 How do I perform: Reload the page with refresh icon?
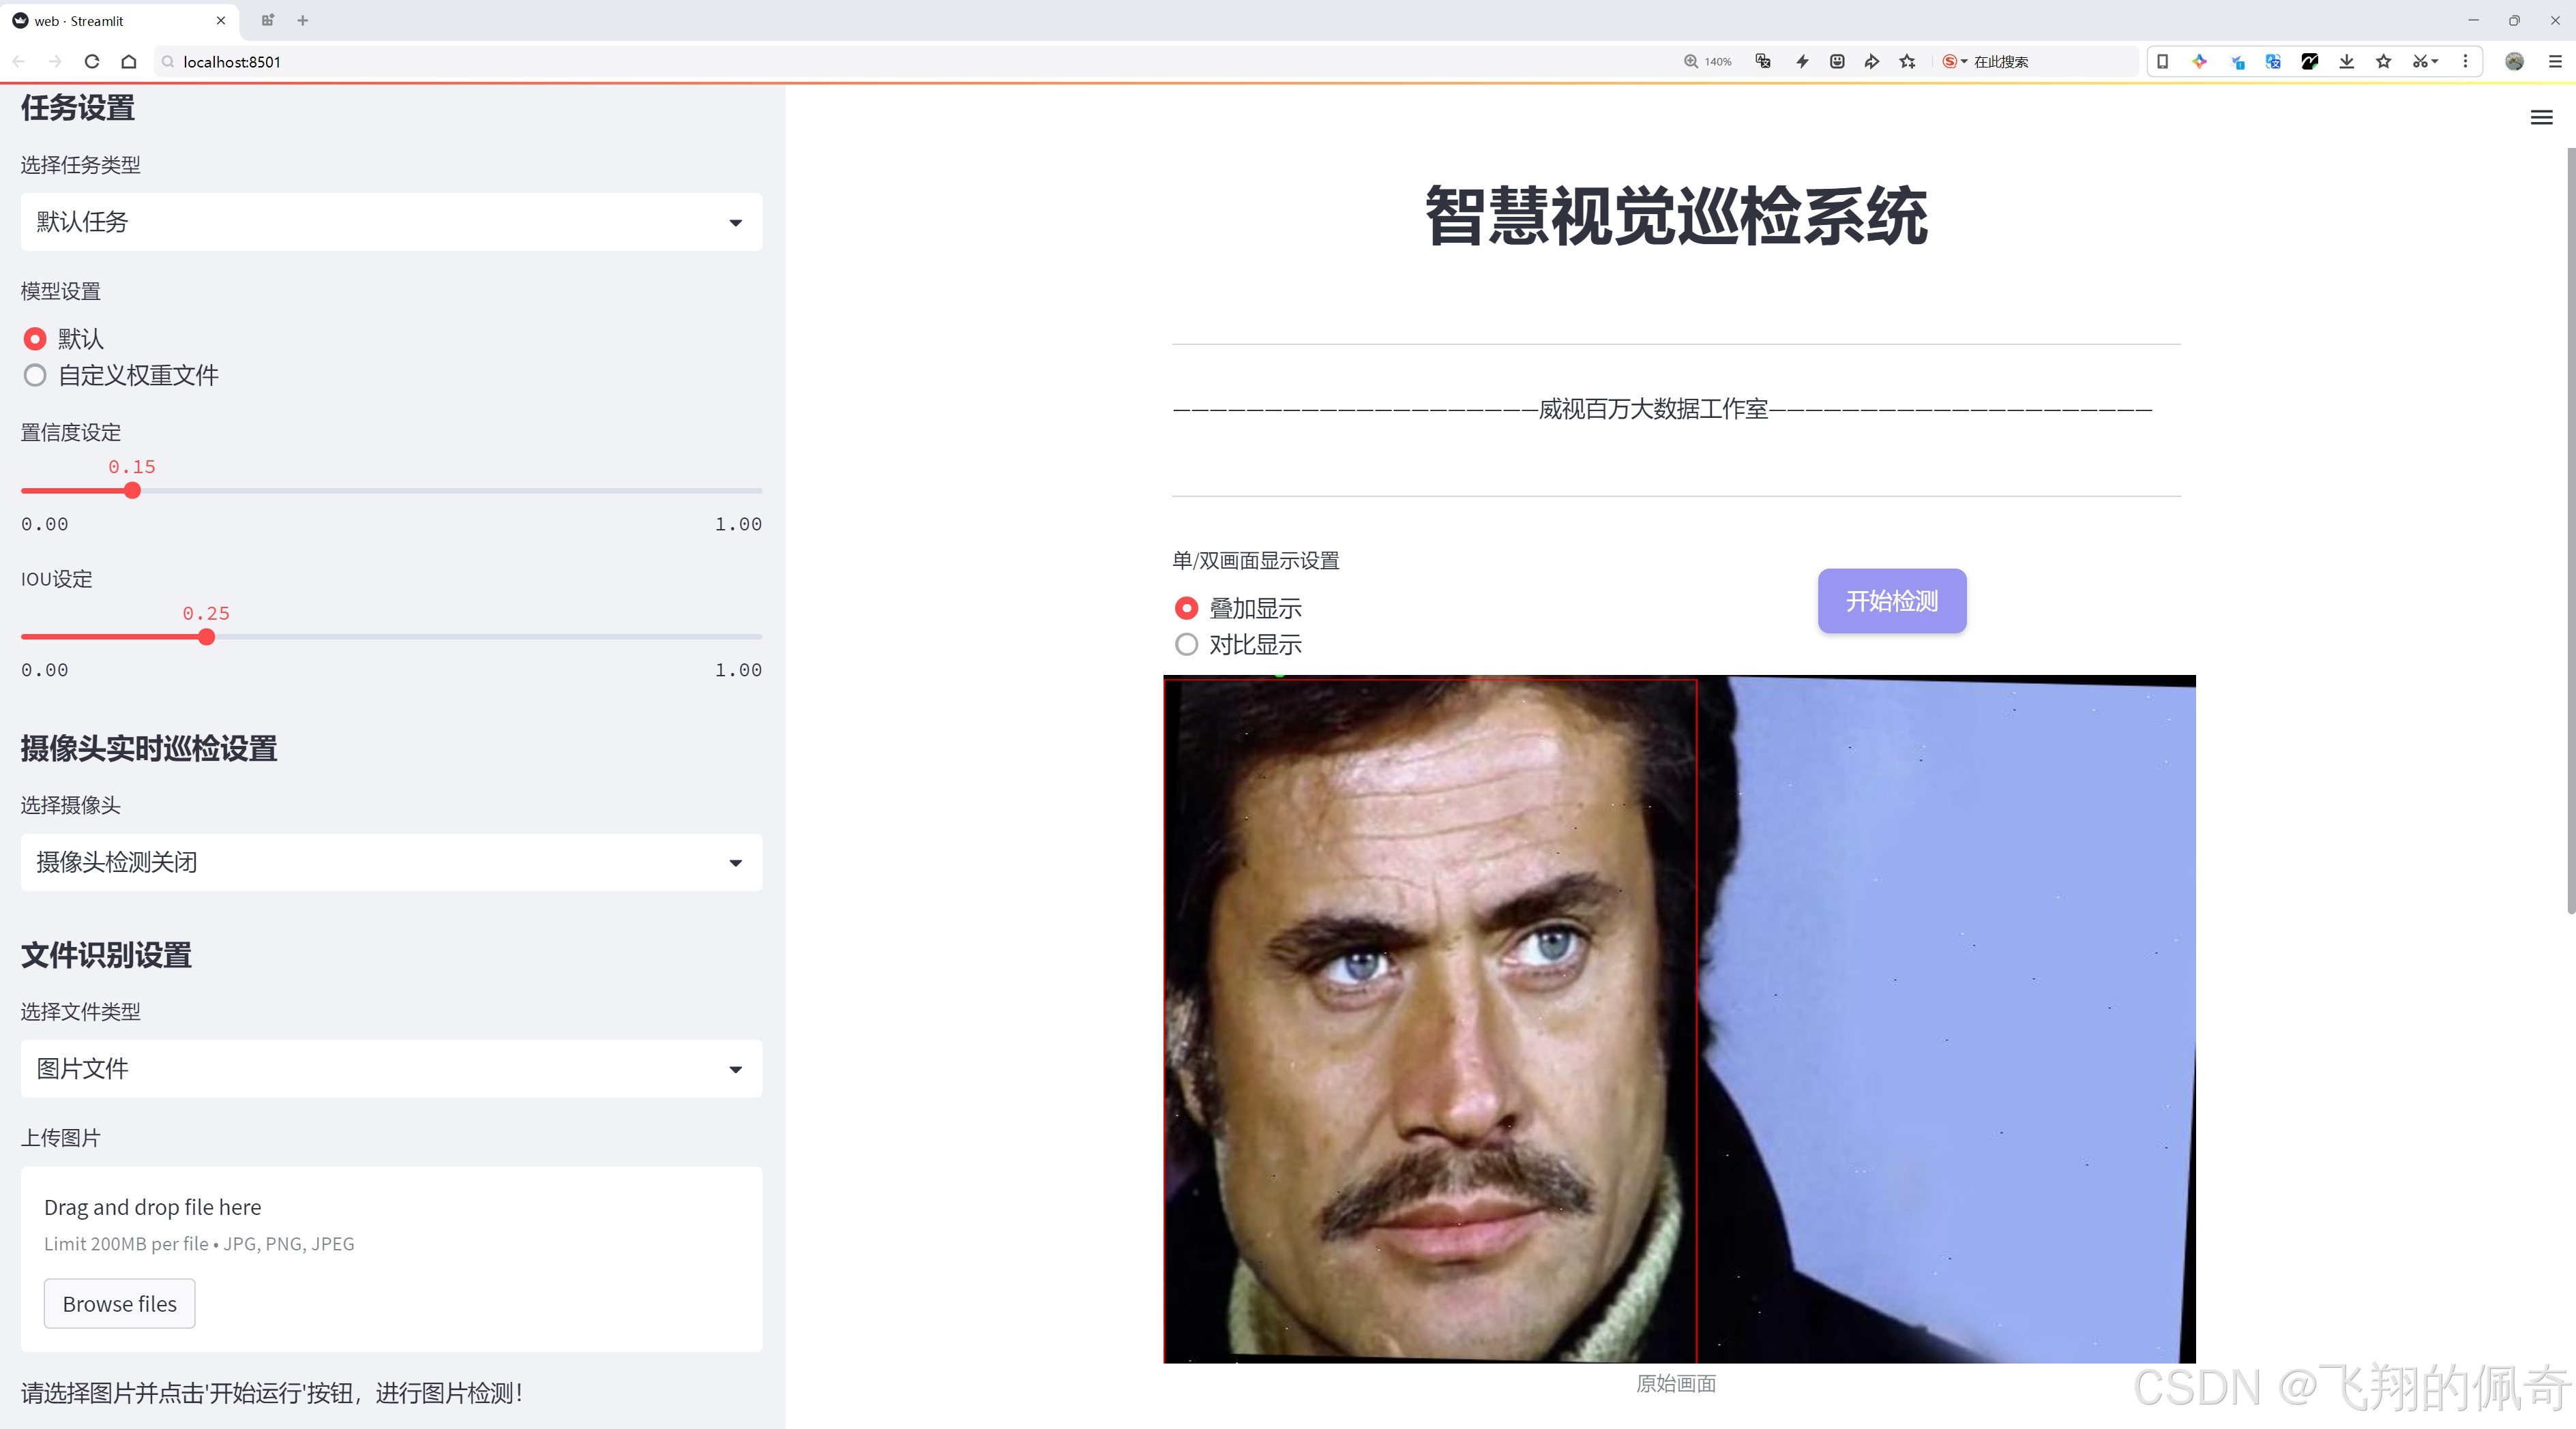(92, 61)
